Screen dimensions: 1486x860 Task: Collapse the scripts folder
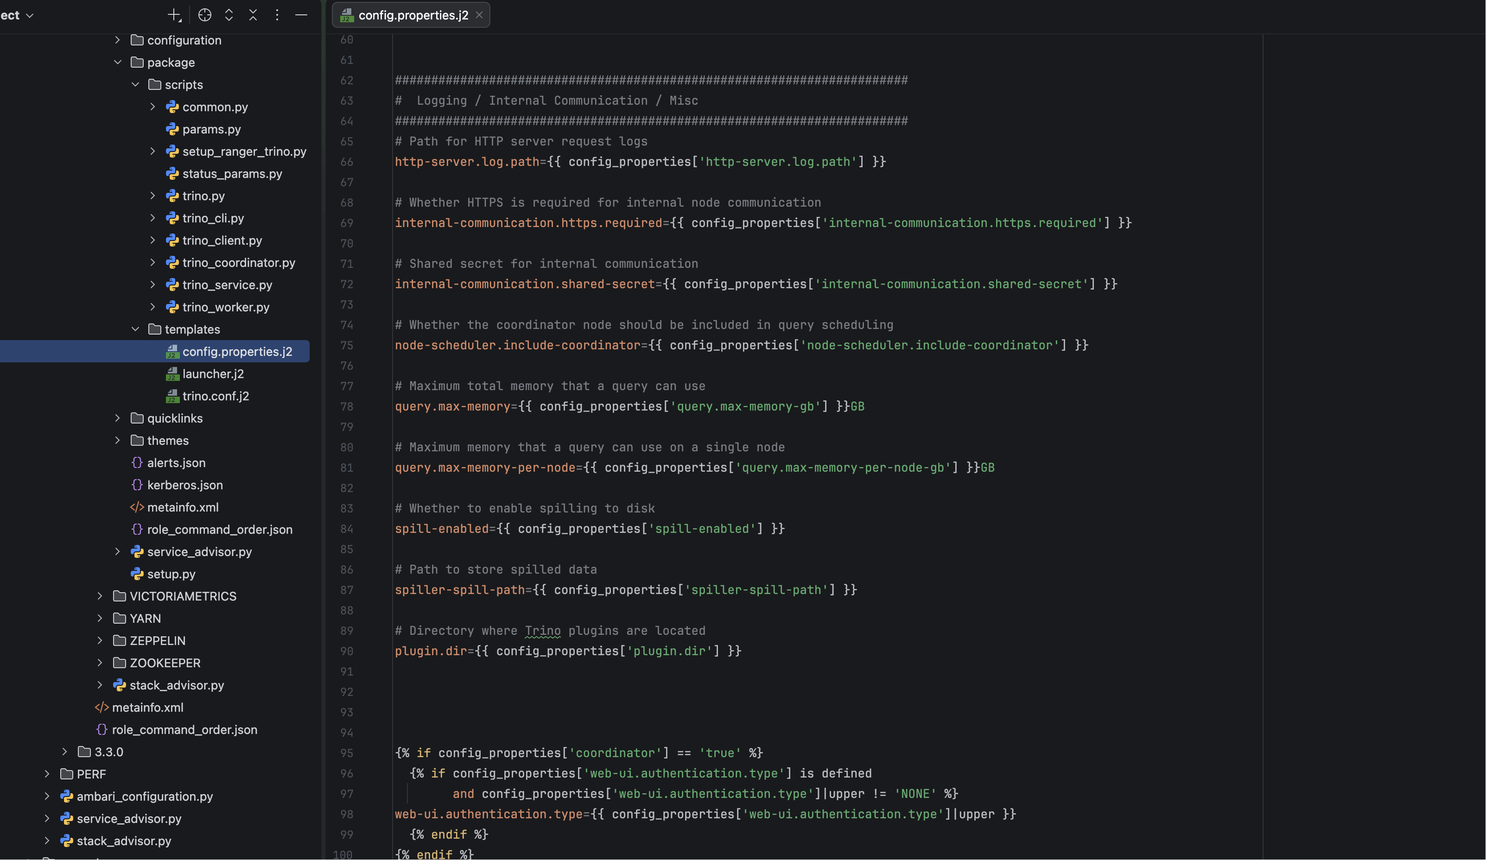[x=135, y=85]
